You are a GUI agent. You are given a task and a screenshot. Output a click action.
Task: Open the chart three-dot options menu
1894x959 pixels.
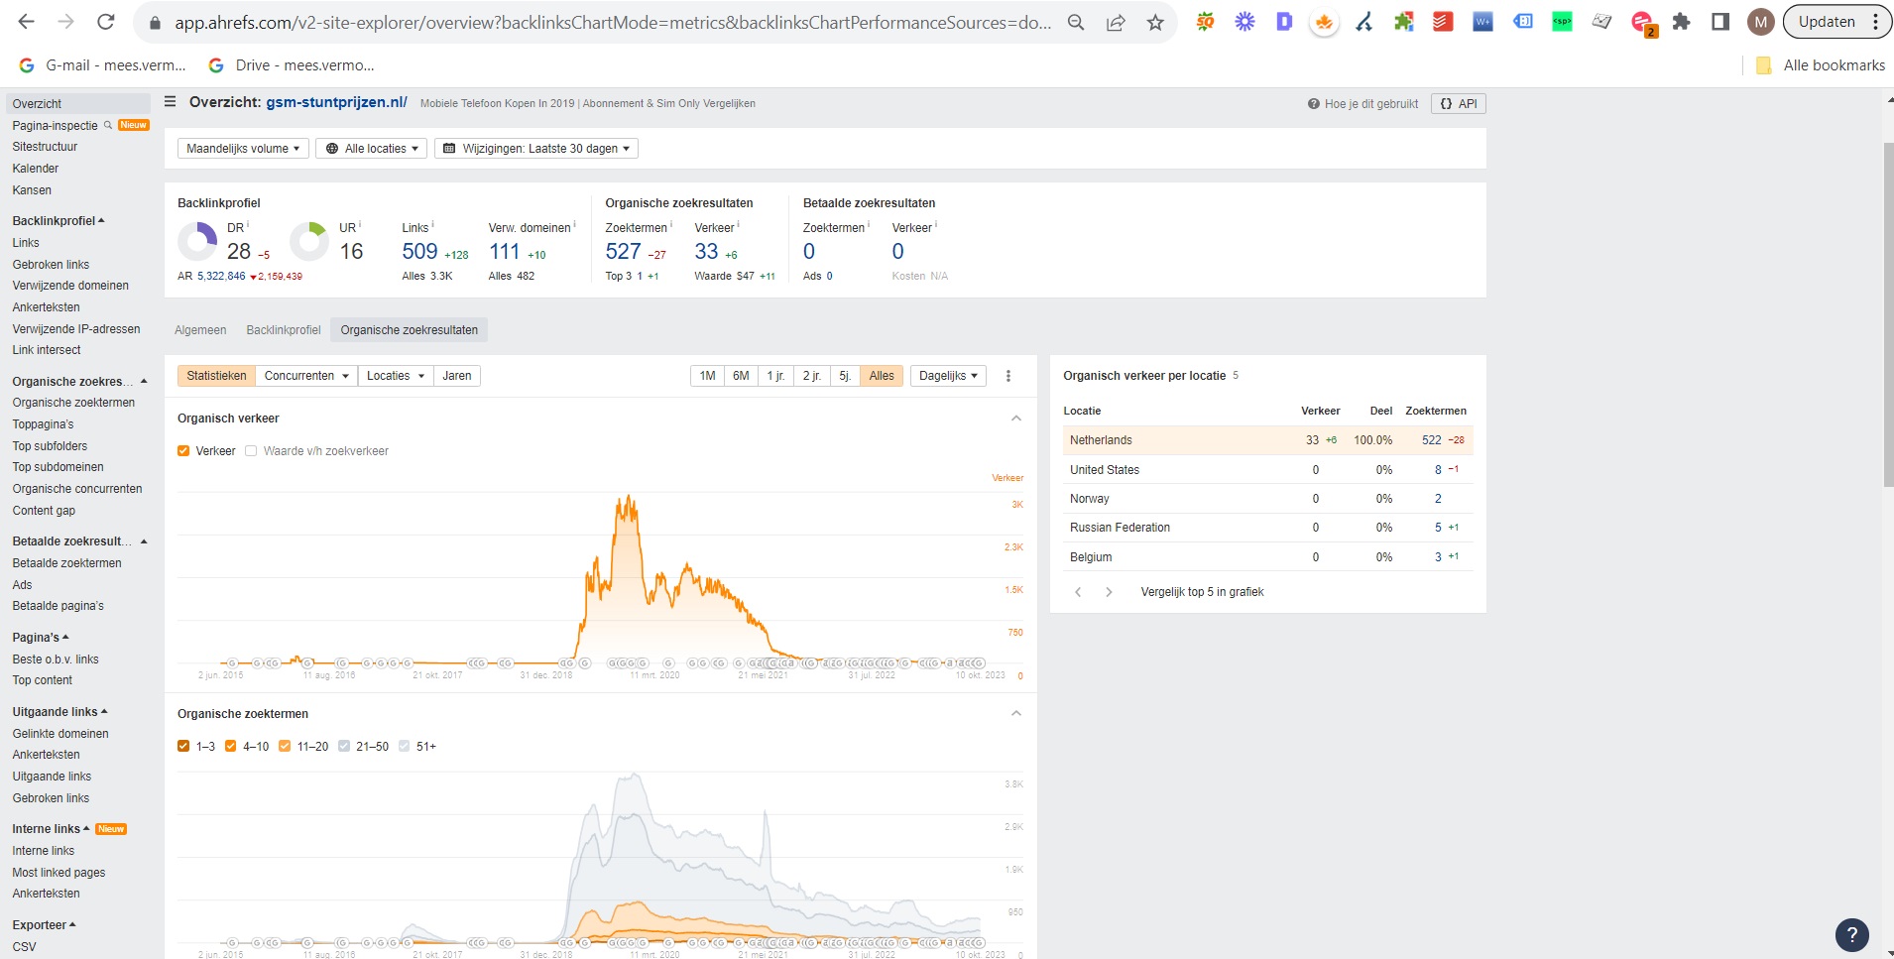coord(1008,376)
